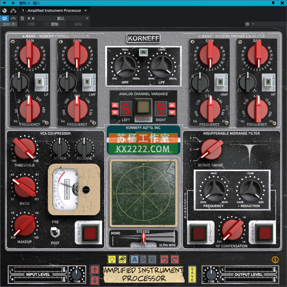Toggle the HMF band enable switch
Image resolution: width=287 pixels, height=287 pixels.
[220, 82]
